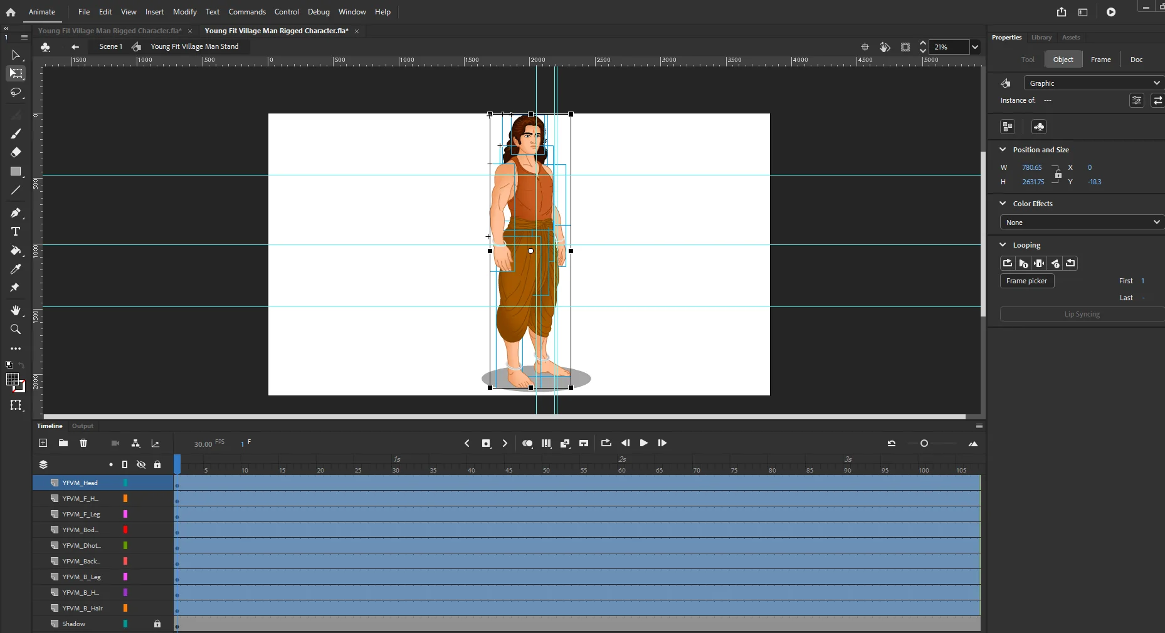
Task: Play the timeline animation
Action: tap(643, 443)
